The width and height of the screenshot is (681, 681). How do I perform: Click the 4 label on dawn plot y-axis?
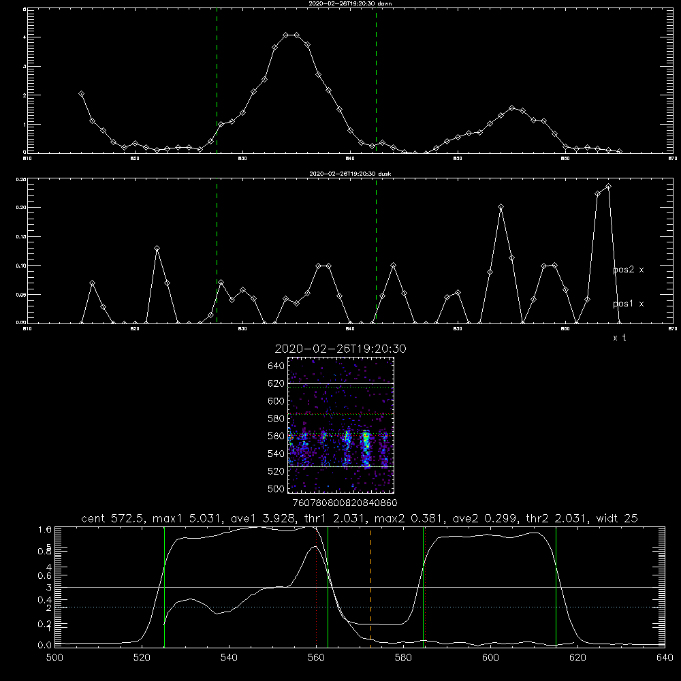25,37
